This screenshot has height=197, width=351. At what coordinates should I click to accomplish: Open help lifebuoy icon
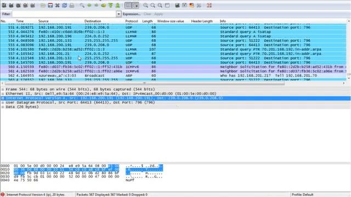pos(210,5)
